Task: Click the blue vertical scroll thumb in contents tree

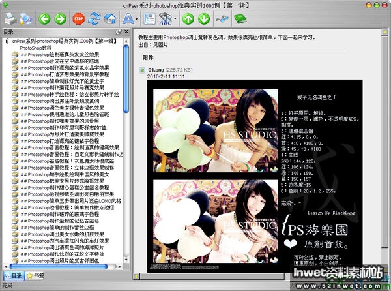Action: coord(126,79)
